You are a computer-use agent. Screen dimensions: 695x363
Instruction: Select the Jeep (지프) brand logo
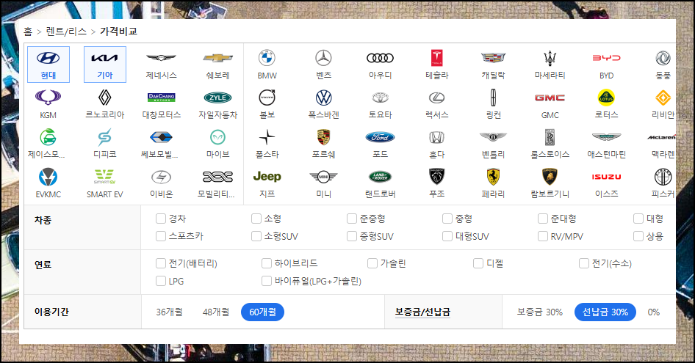tap(267, 177)
